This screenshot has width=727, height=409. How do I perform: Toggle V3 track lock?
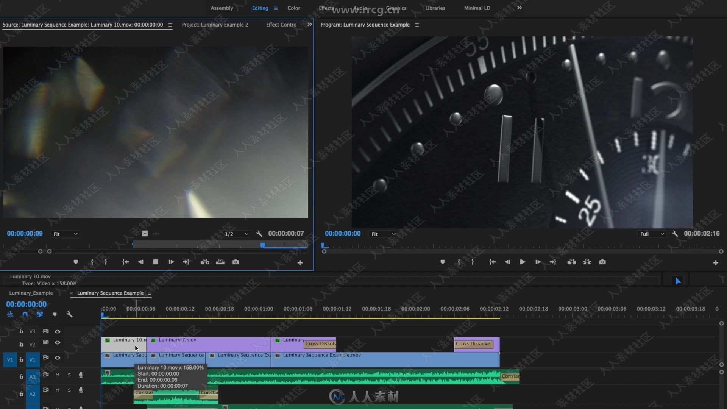click(x=22, y=331)
